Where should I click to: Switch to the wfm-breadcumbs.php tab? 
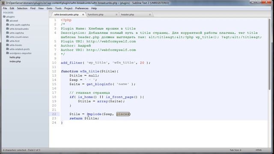tap(66, 15)
